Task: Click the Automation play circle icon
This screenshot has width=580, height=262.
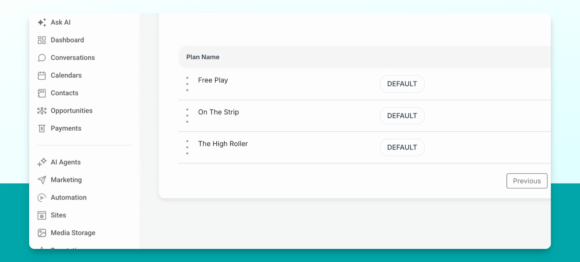Action: tap(42, 198)
